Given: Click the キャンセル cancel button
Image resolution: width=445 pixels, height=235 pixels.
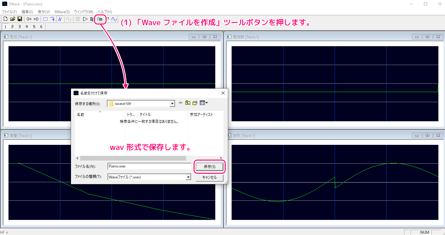Looking at the screenshot, I should (210, 177).
